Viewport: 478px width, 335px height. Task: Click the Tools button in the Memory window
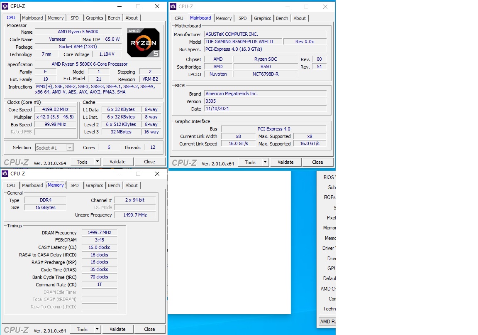[x=82, y=330]
